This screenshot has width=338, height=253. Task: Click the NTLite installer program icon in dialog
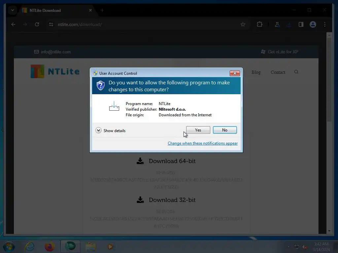coord(114,106)
